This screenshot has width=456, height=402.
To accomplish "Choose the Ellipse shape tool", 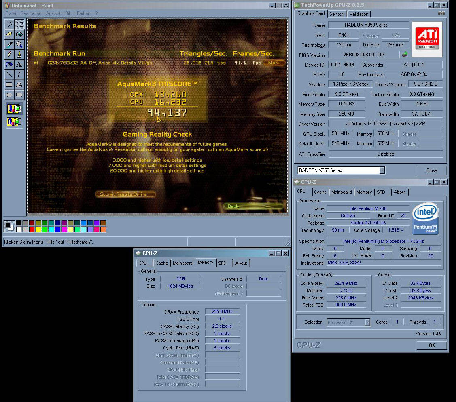I will click(x=9, y=95).
